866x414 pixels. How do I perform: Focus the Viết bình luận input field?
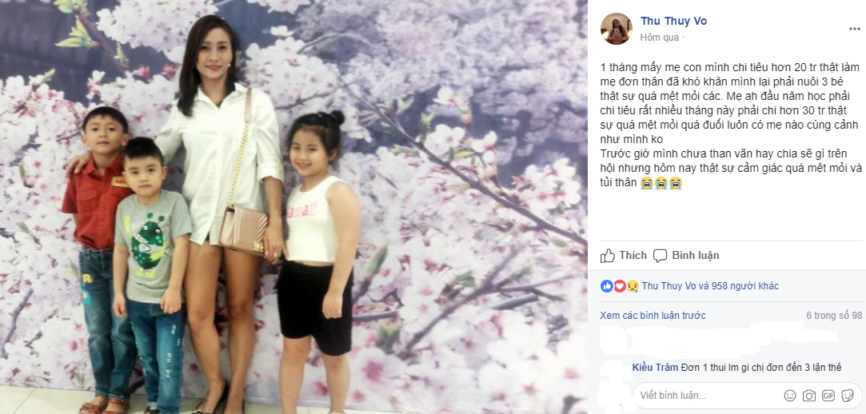click(x=708, y=396)
